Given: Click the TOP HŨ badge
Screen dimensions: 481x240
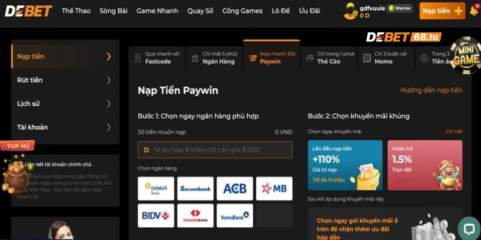Looking at the screenshot, I should (x=17, y=146).
